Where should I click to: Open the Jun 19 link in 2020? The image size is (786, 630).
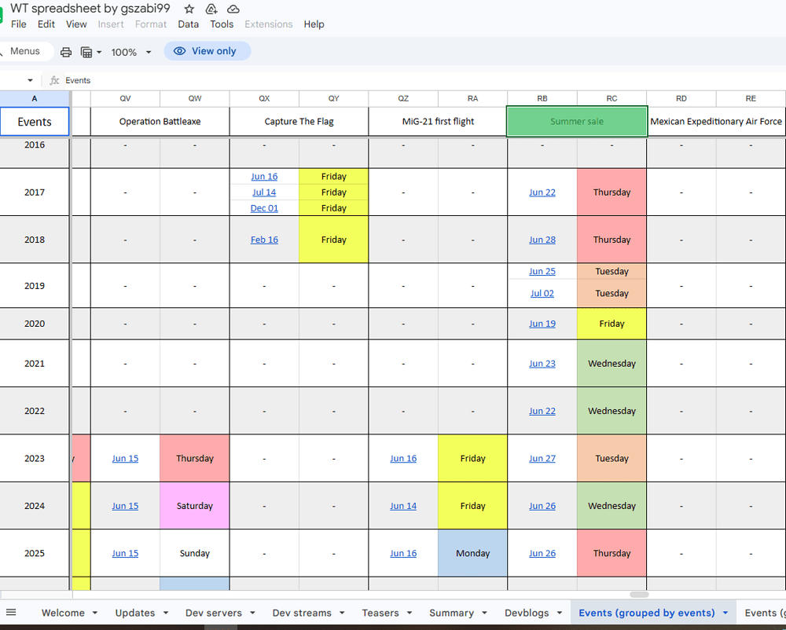click(542, 324)
